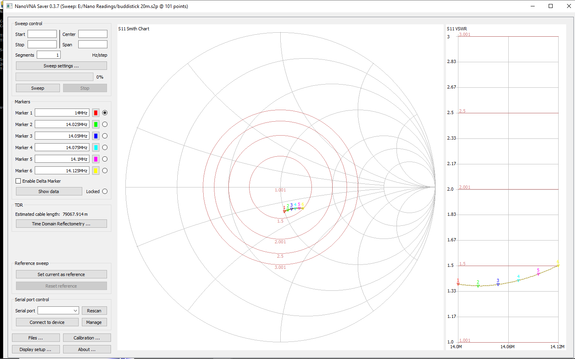Click the Marker 1 frequency field
575x359 pixels.
(x=62, y=113)
